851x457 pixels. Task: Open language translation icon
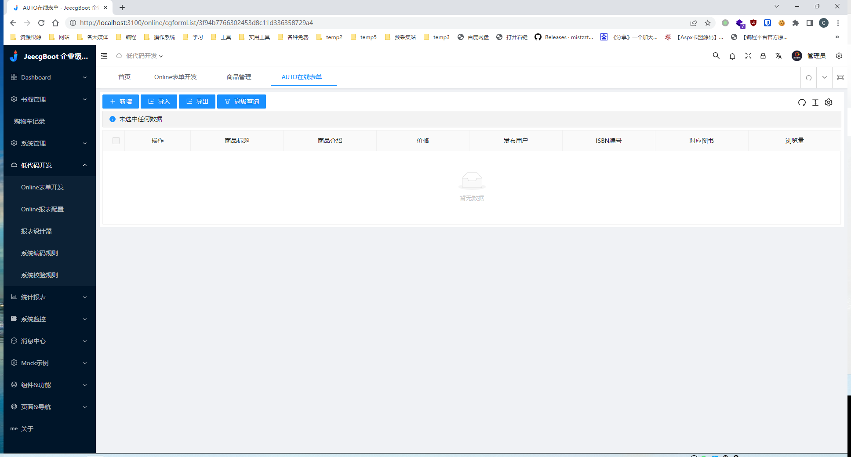tap(778, 56)
